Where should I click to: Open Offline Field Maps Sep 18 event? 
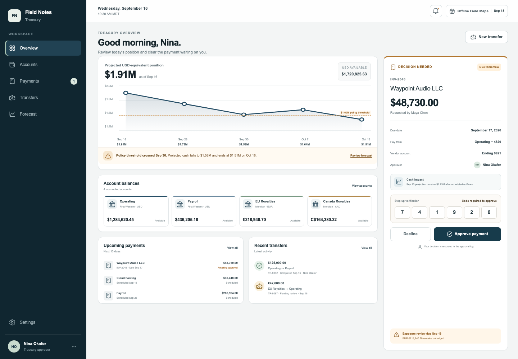point(477,11)
